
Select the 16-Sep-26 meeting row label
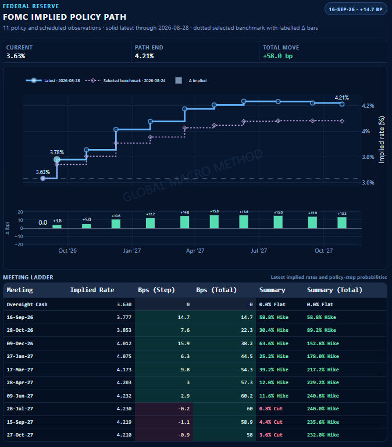tap(20, 317)
